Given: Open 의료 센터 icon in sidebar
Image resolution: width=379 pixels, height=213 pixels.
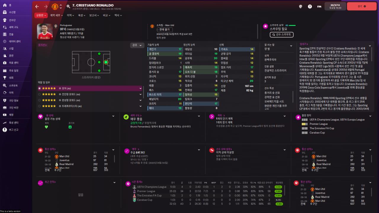Looking at the screenshot, I should tap(4, 63).
